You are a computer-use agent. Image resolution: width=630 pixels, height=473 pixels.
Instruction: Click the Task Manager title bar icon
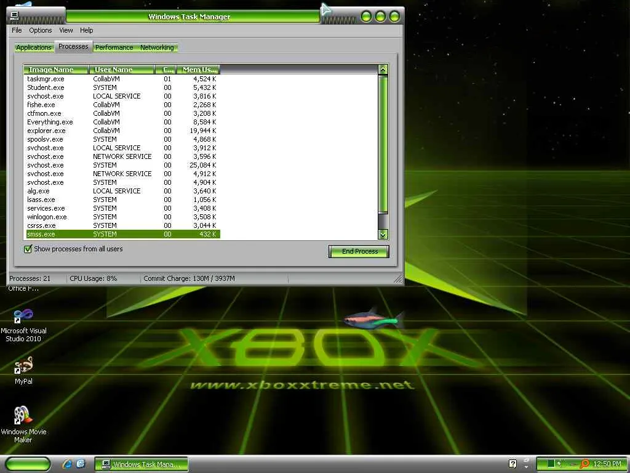[x=15, y=15]
